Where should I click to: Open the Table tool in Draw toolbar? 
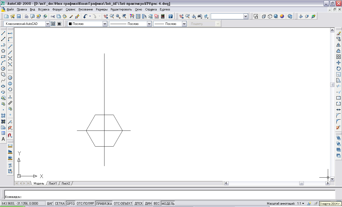point(3,133)
